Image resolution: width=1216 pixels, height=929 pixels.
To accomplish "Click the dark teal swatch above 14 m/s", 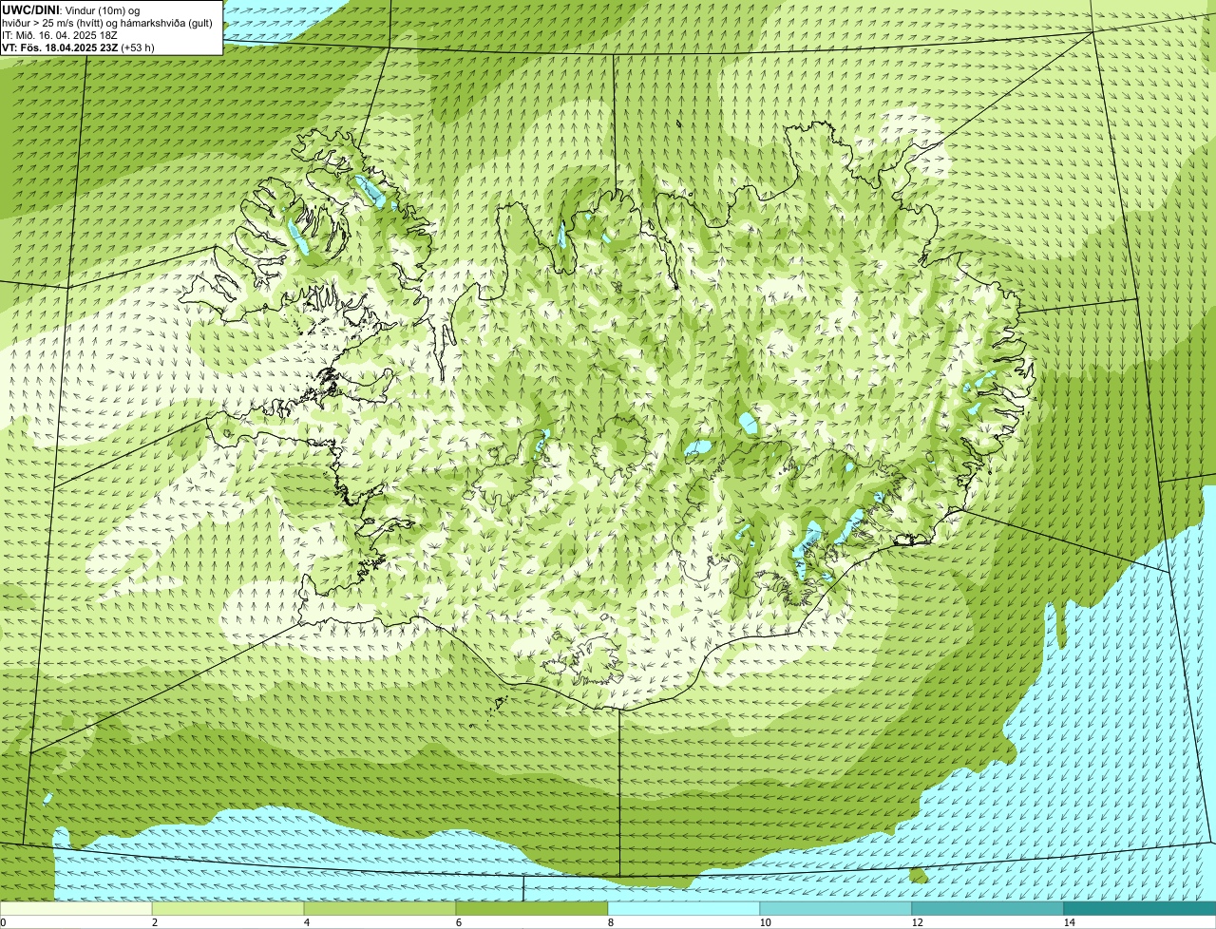I will point(1140,908).
